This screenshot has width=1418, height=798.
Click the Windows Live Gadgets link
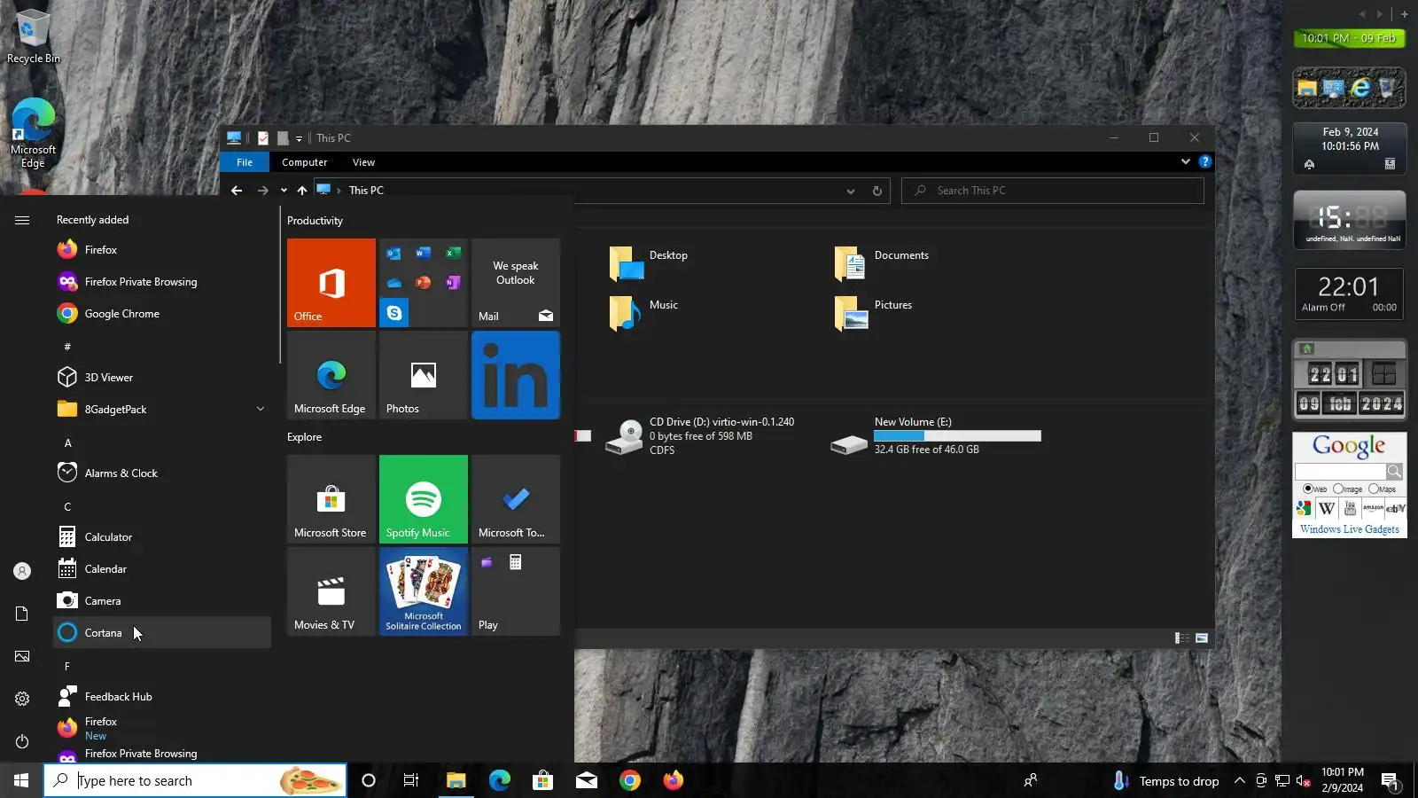click(1350, 529)
